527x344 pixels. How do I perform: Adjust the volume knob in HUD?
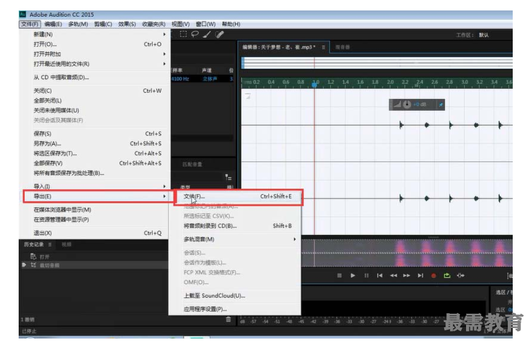click(407, 104)
